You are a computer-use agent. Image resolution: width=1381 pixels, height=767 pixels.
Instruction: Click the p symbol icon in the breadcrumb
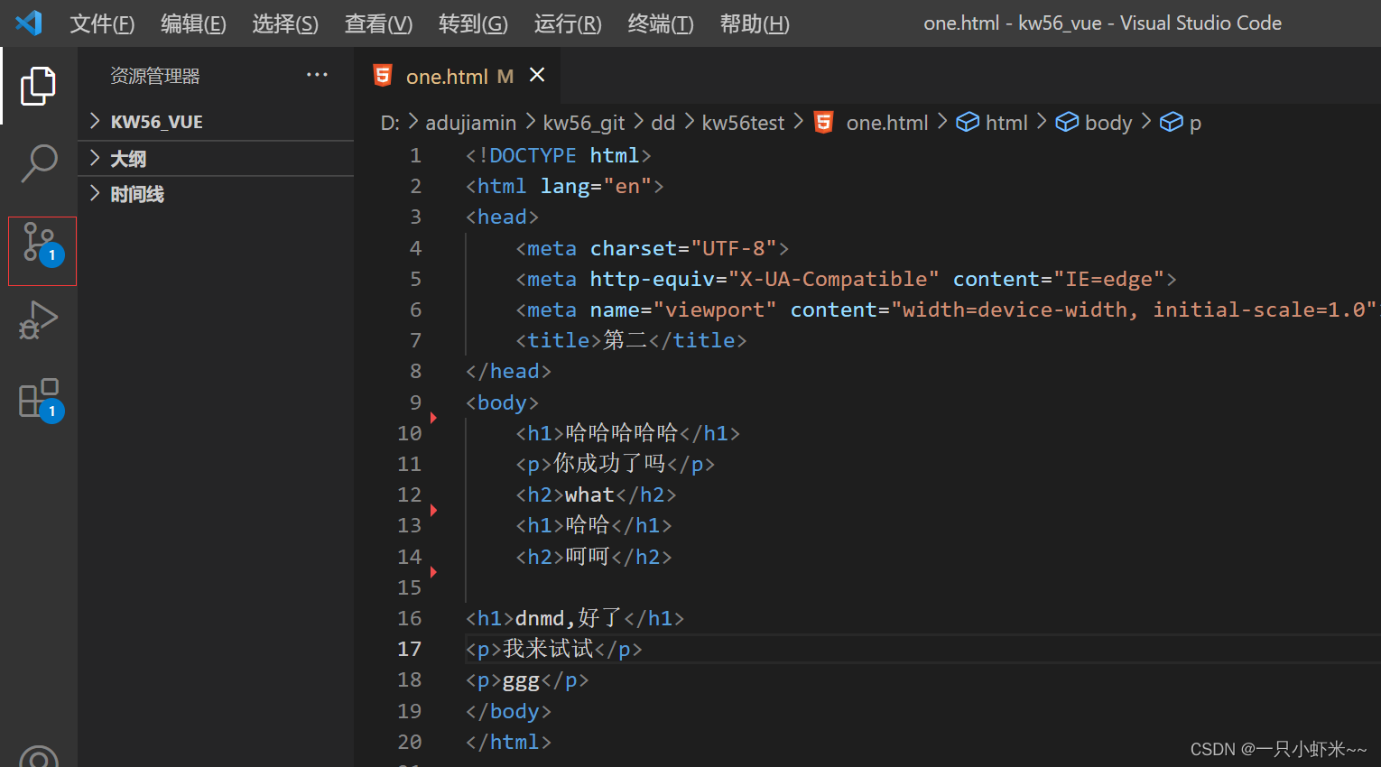1171,122
